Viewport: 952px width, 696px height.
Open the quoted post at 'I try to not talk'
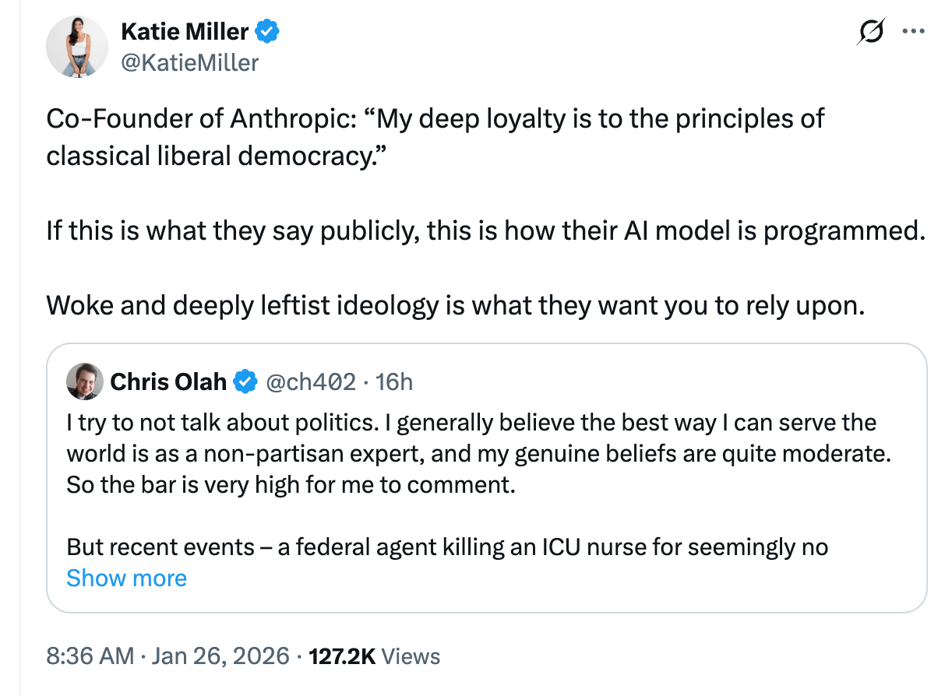471,423
